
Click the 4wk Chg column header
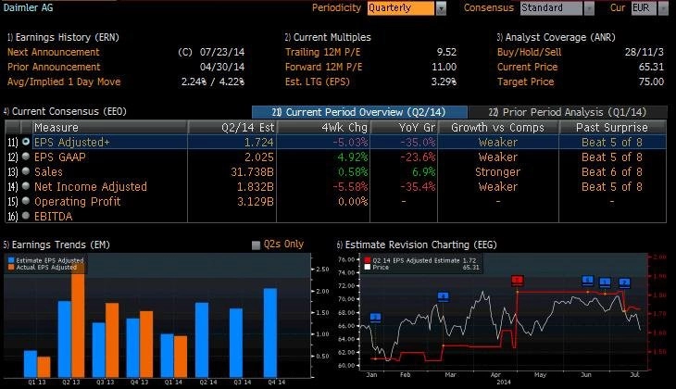(x=323, y=127)
